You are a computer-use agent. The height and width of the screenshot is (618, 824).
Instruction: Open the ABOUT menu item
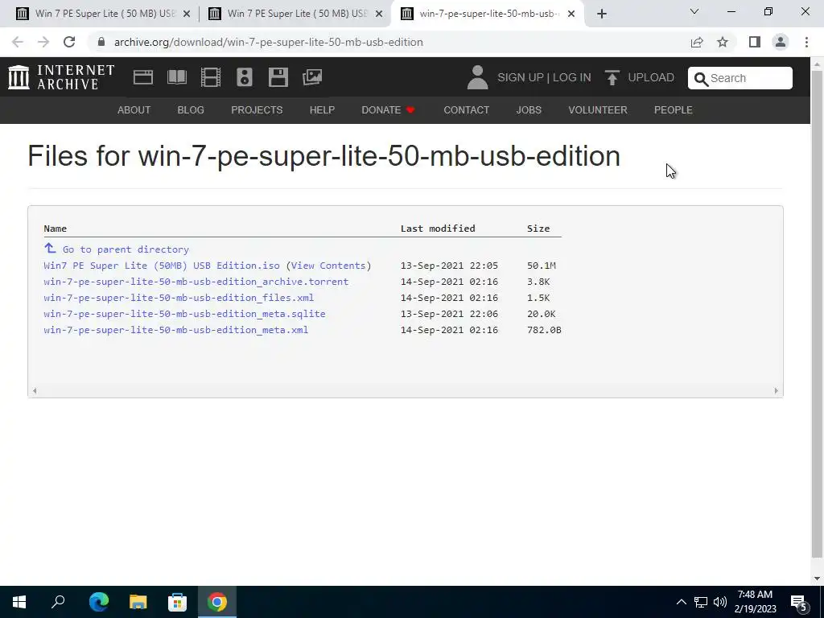pyautogui.click(x=134, y=109)
